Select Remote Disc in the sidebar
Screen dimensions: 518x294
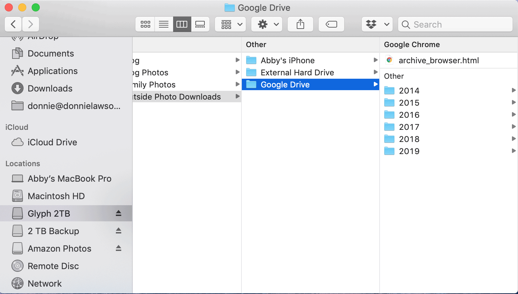66,266
